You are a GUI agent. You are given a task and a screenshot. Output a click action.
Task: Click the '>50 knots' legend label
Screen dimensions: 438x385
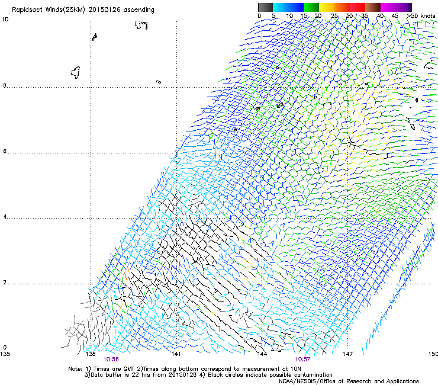tap(421, 16)
